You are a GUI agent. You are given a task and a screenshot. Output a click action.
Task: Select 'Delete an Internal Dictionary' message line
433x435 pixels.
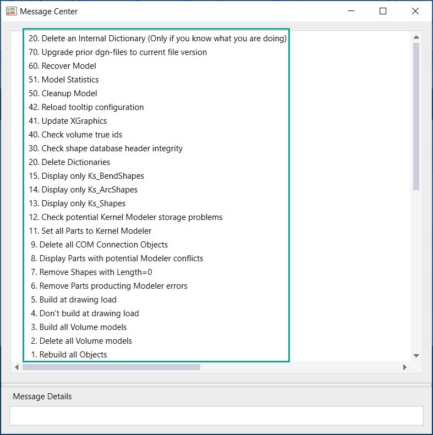click(157, 38)
